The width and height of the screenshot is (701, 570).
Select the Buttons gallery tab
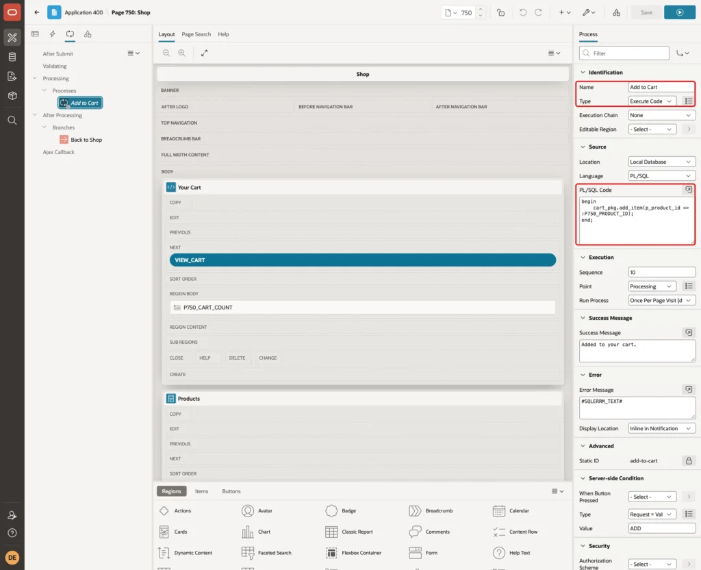(231, 491)
